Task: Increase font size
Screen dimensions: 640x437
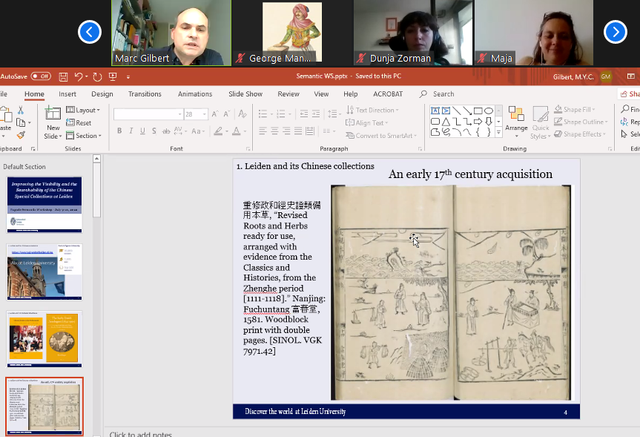Action: point(215,114)
